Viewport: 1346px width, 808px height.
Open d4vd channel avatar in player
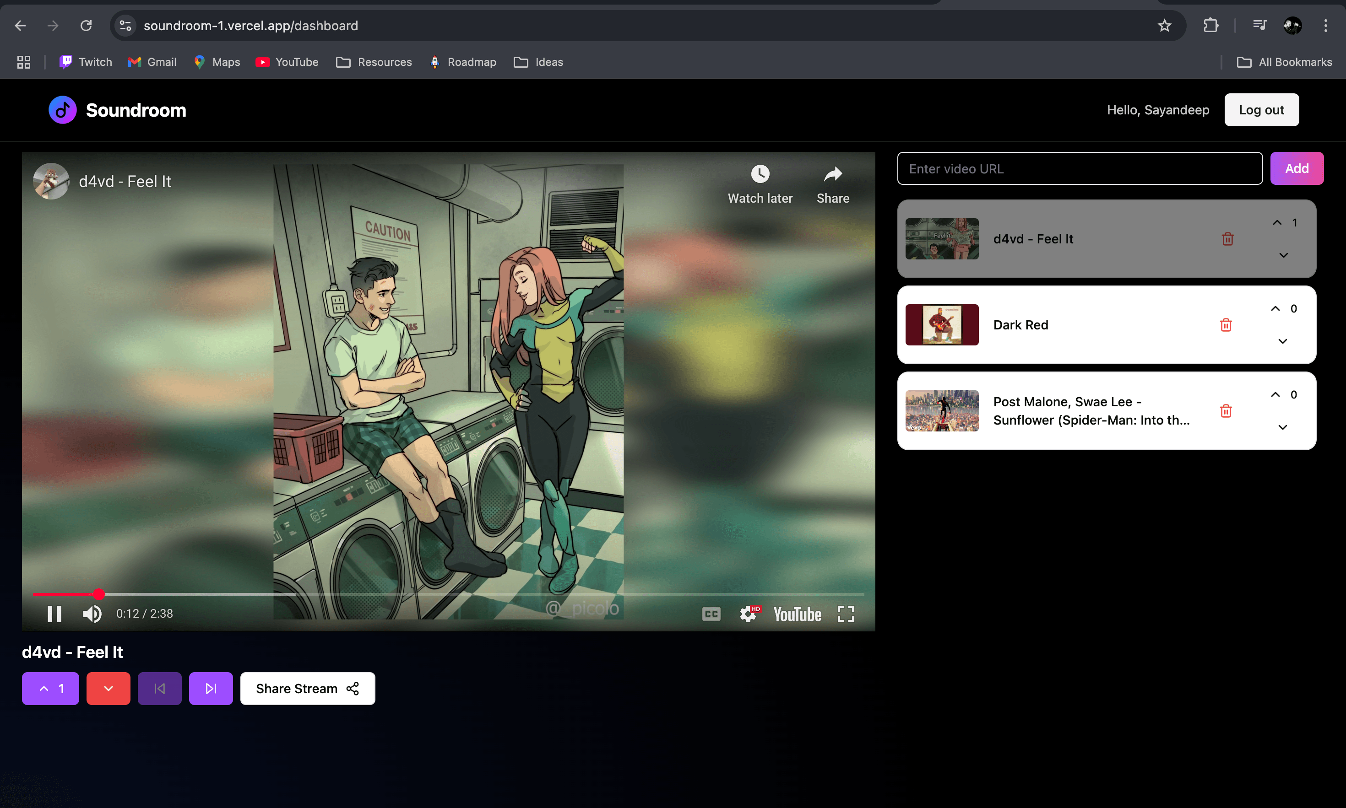coord(51,181)
